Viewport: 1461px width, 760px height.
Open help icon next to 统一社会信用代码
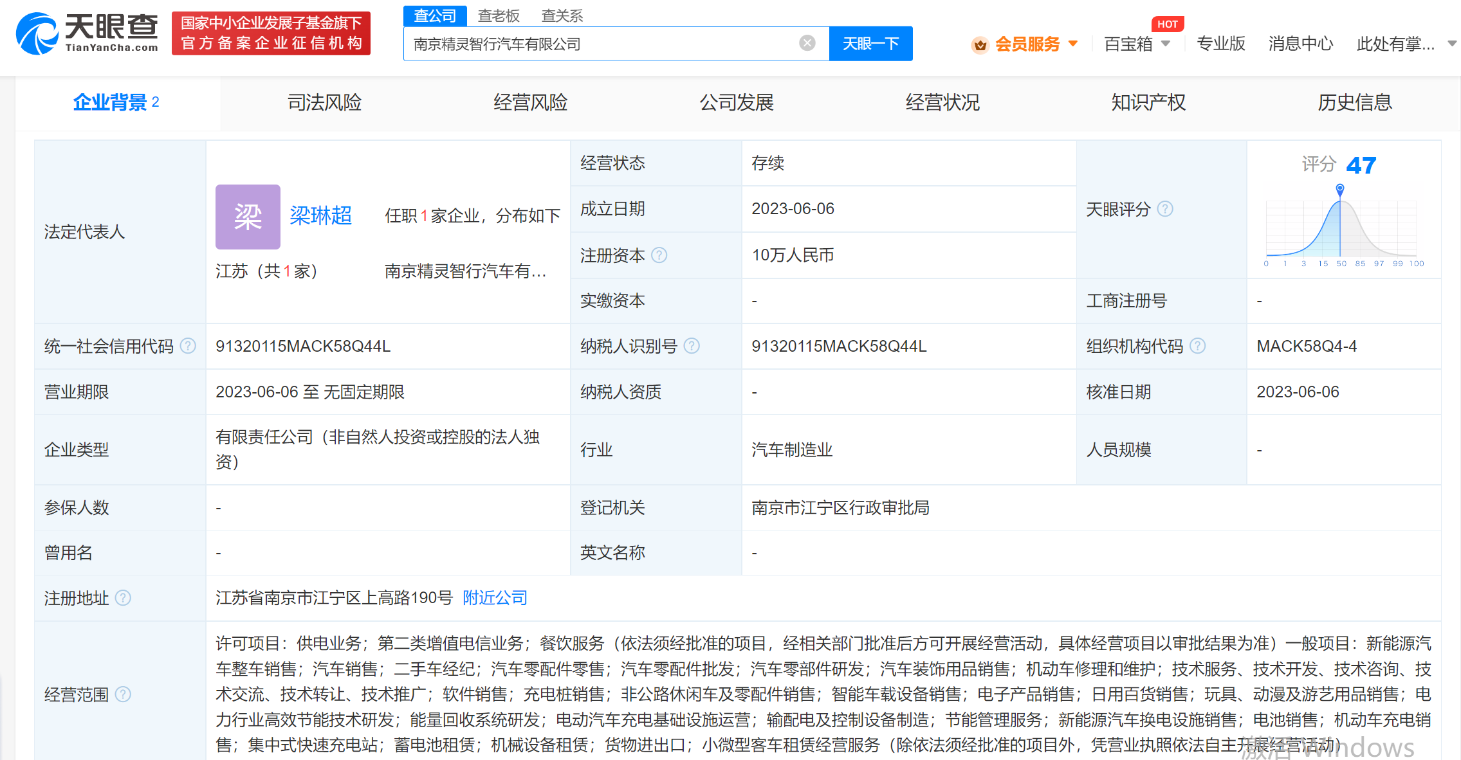[188, 346]
